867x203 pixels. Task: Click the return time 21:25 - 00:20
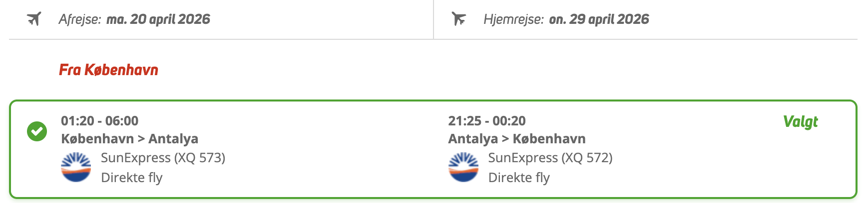[x=487, y=121]
